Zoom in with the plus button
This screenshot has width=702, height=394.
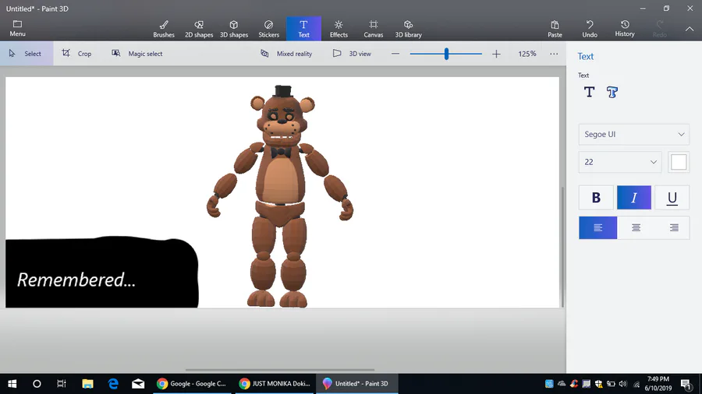point(496,54)
